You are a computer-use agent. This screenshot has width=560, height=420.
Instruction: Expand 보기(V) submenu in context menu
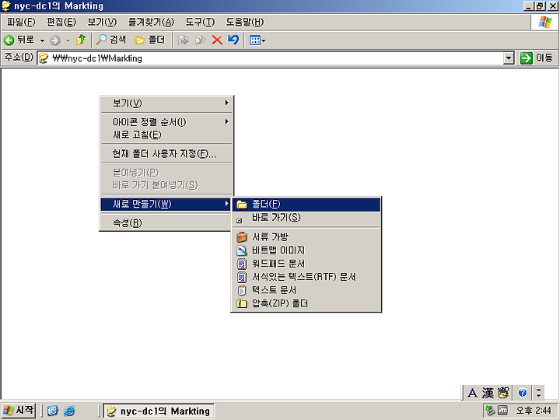pos(166,103)
